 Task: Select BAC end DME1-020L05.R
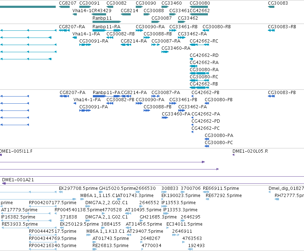pyautogui.click(x=250, y=151)
